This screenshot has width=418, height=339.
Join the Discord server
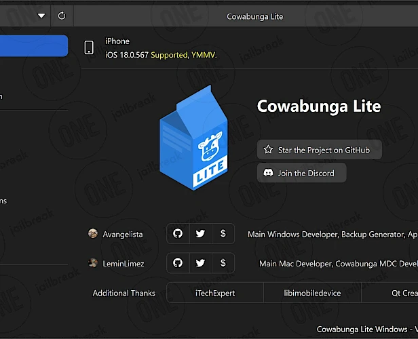click(302, 173)
